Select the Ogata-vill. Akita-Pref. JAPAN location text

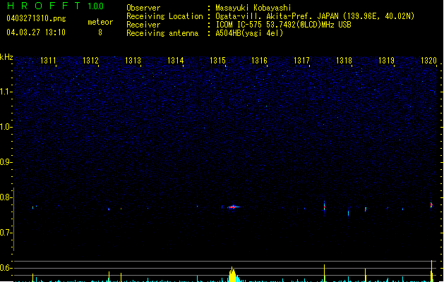(x=315, y=16)
